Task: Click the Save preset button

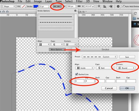Action: click(x=127, y=57)
